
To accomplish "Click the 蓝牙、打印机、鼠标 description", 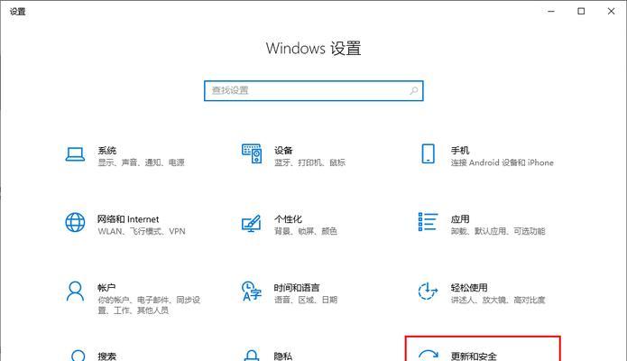I will (x=309, y=162).
